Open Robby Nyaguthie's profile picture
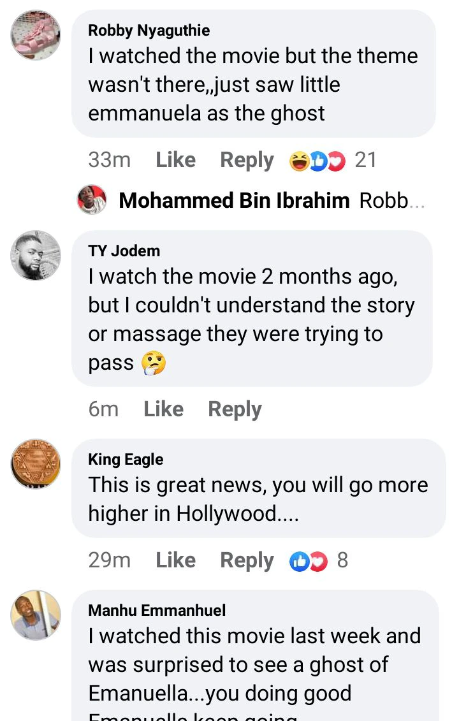This screenshot has height=721, width=459. (x=36, y=35)
